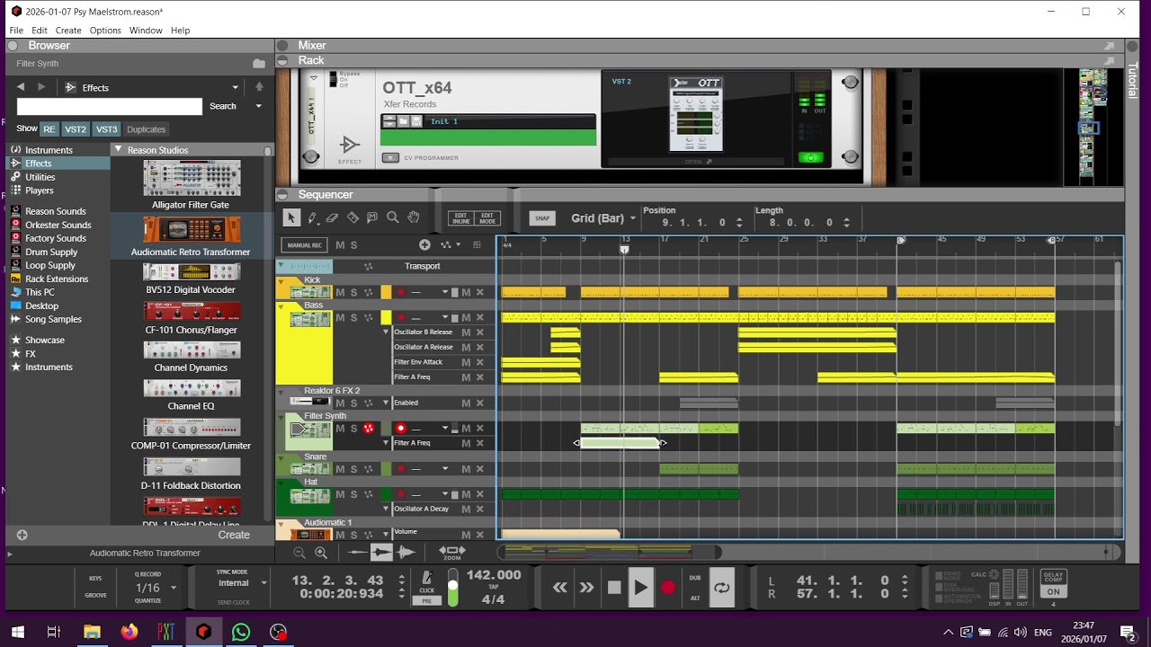The height and width of the screenshot is (647, 1151).
Task: Toggle the Loop button in transport
Action: tap(721, 588)
